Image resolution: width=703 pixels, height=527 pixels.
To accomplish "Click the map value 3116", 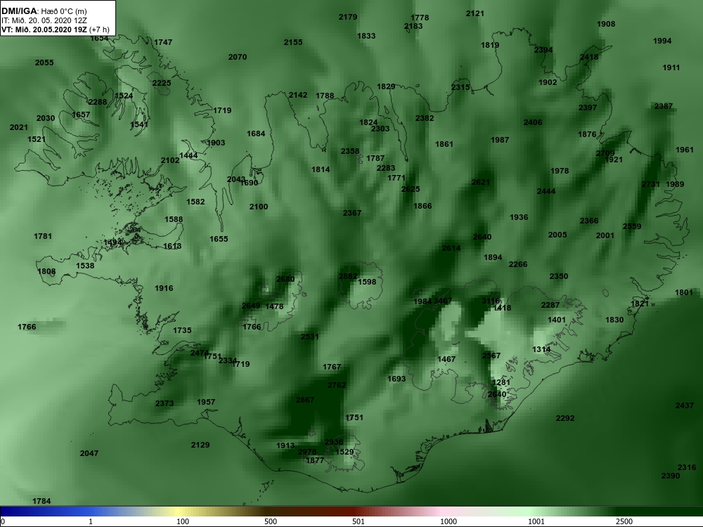I will 491,301.
